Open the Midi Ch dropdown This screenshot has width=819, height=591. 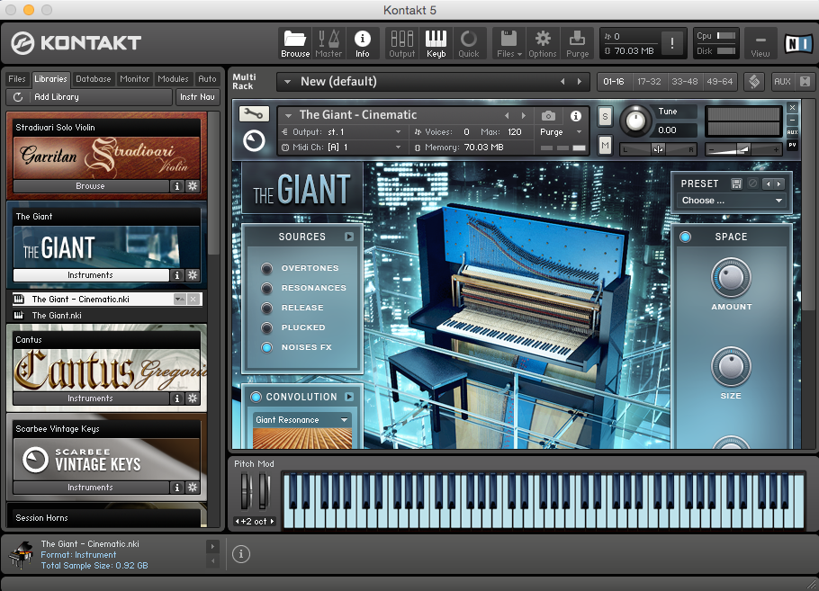point(342,148)
